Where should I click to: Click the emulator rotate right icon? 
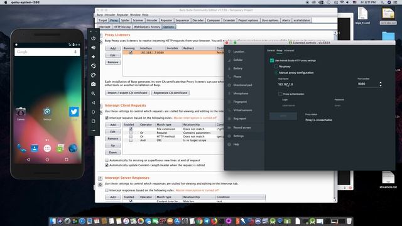(94, 75)
